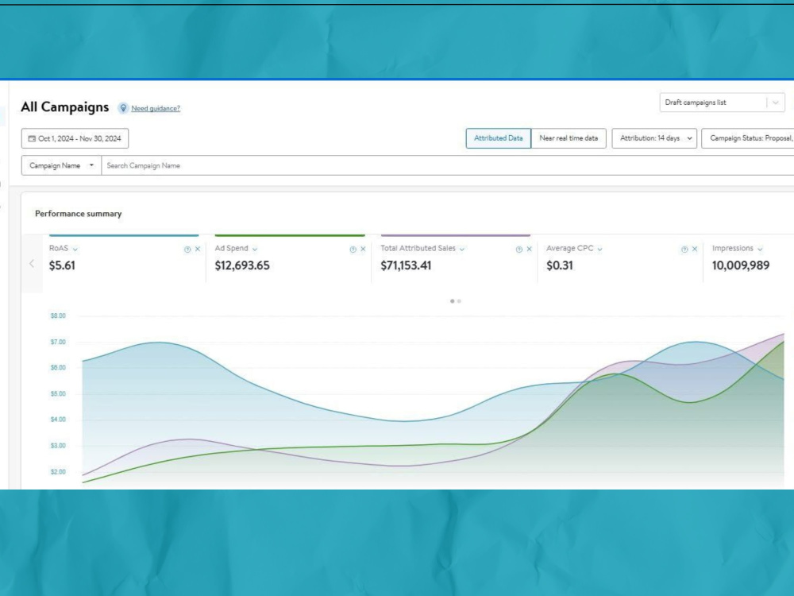Open Average CPC metric selector dropdown
The height and width of the screenshot is (596, 794).
point(599,250)
